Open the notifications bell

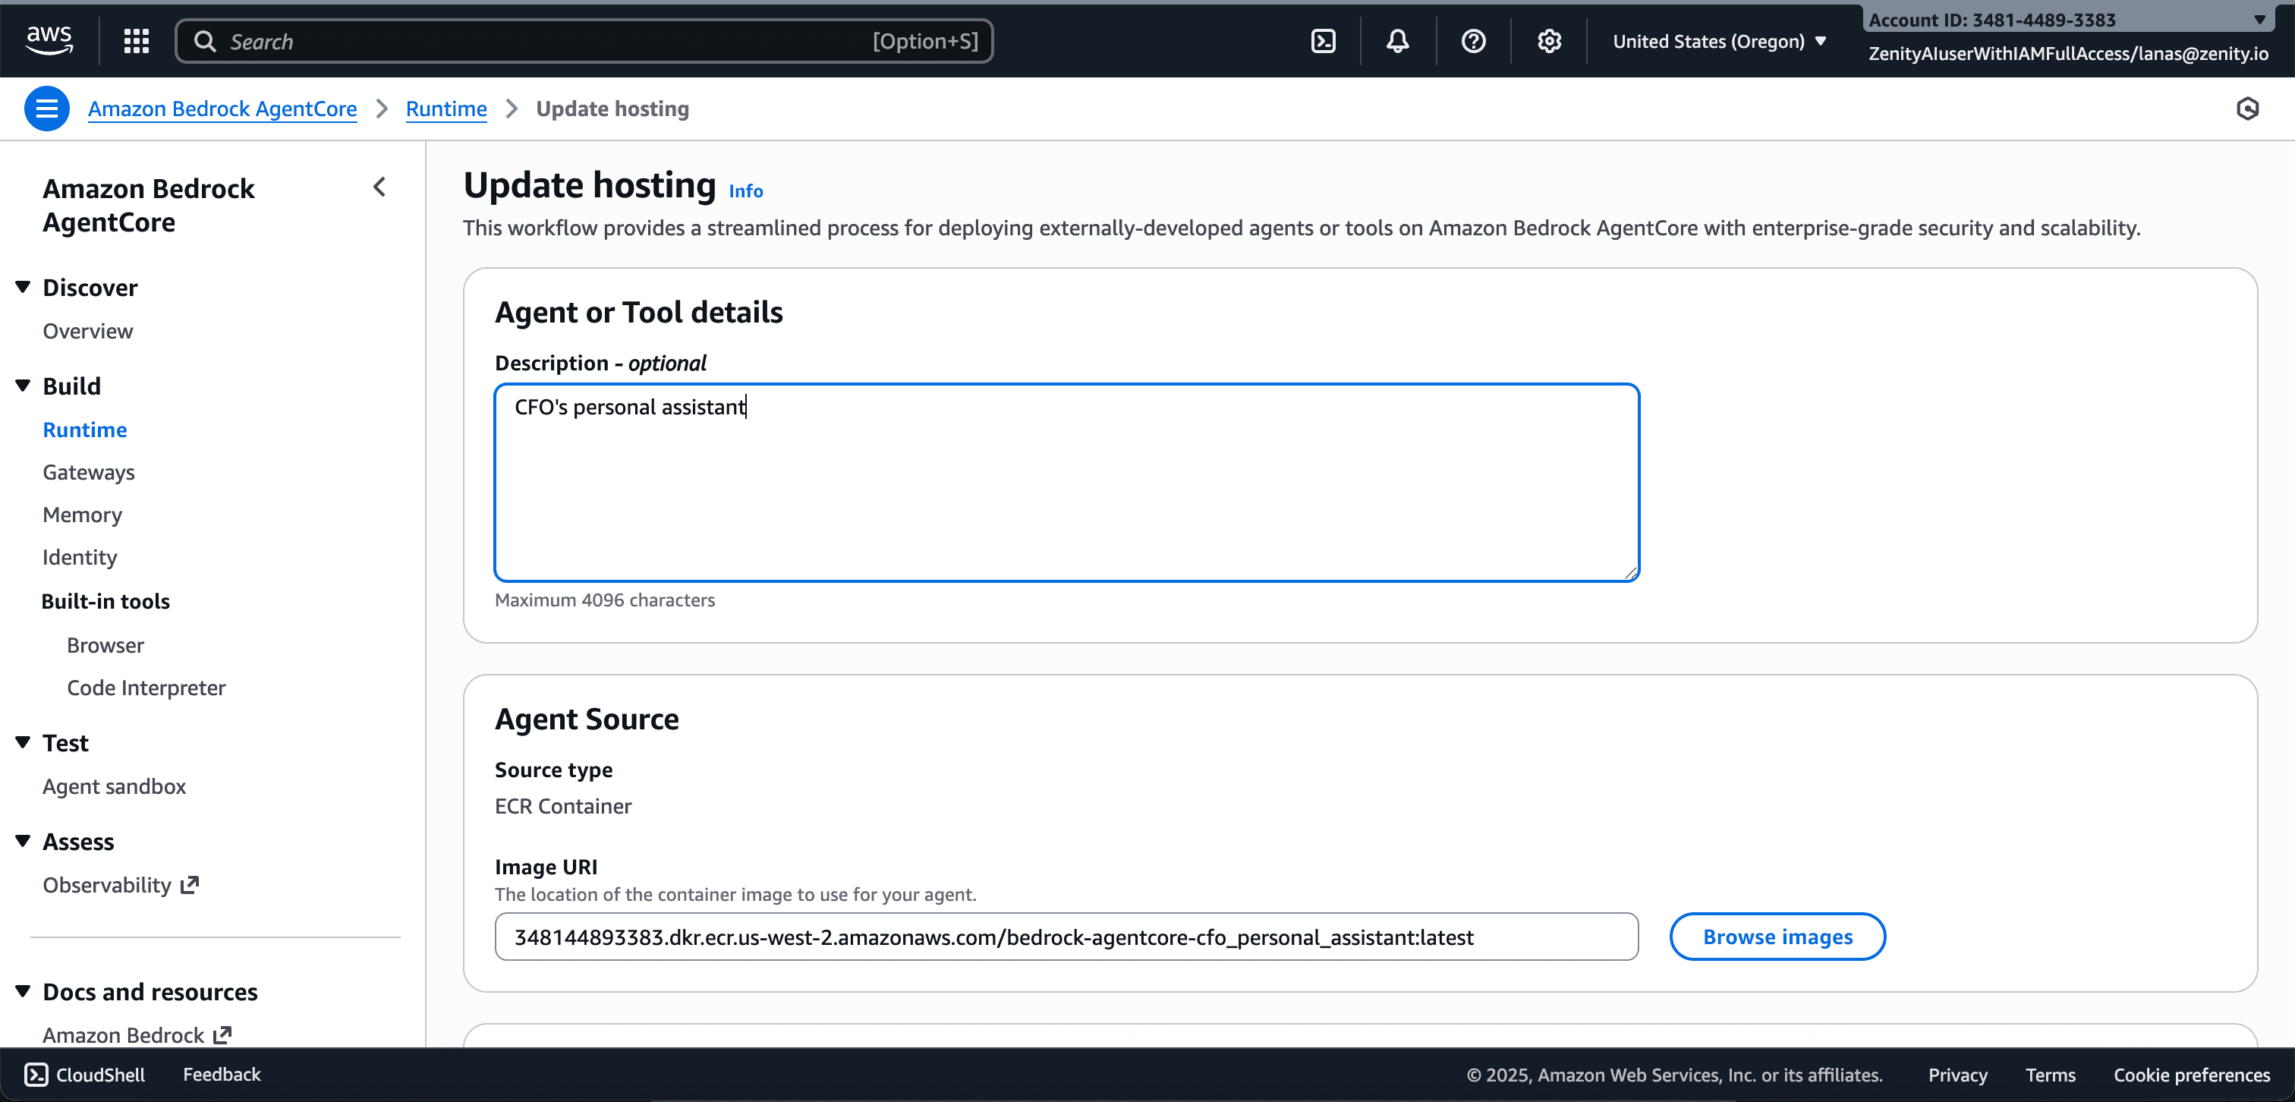pos(1397,41)
